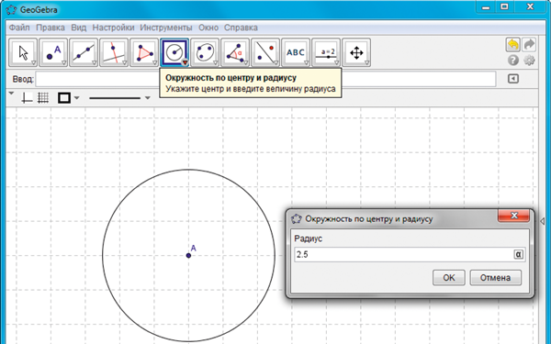This screenshot has height=344, width=551.
Task: Select the Circle with center and radius tool
Action: pyautogui.click(x=174, y=52)
